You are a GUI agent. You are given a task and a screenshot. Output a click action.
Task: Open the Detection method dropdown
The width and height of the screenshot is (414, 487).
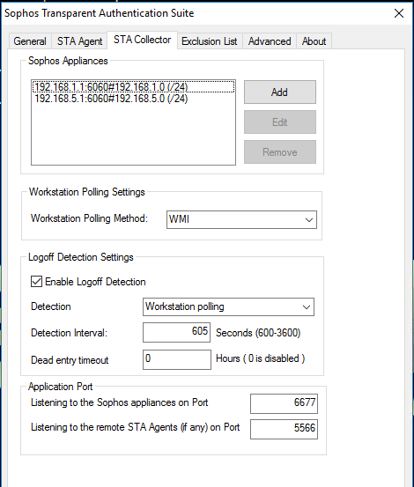pos(228,306)
